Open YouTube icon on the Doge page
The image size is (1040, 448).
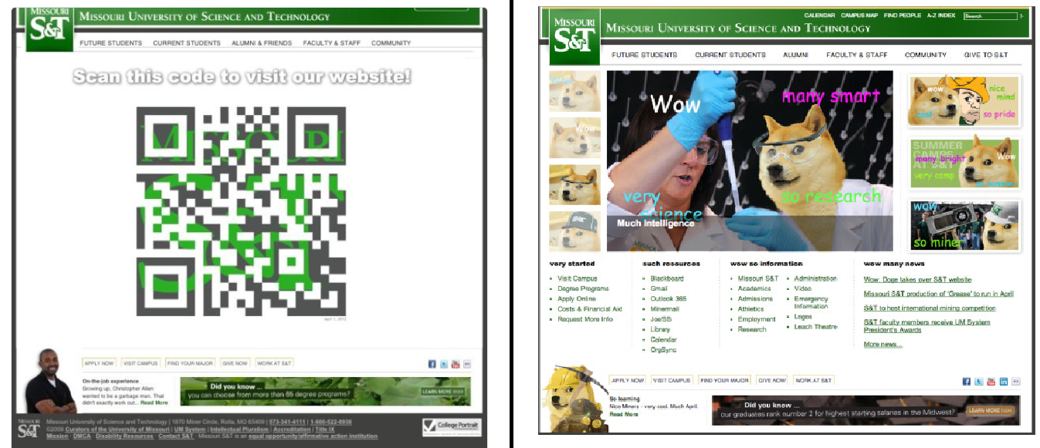991,381
